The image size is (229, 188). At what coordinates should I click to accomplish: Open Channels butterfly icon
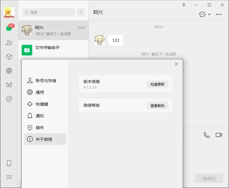9,85
